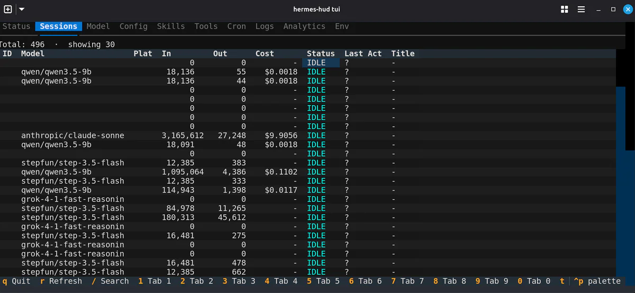
Task: Click the q Quit footer shortcut
Action: tap(16, 281)
